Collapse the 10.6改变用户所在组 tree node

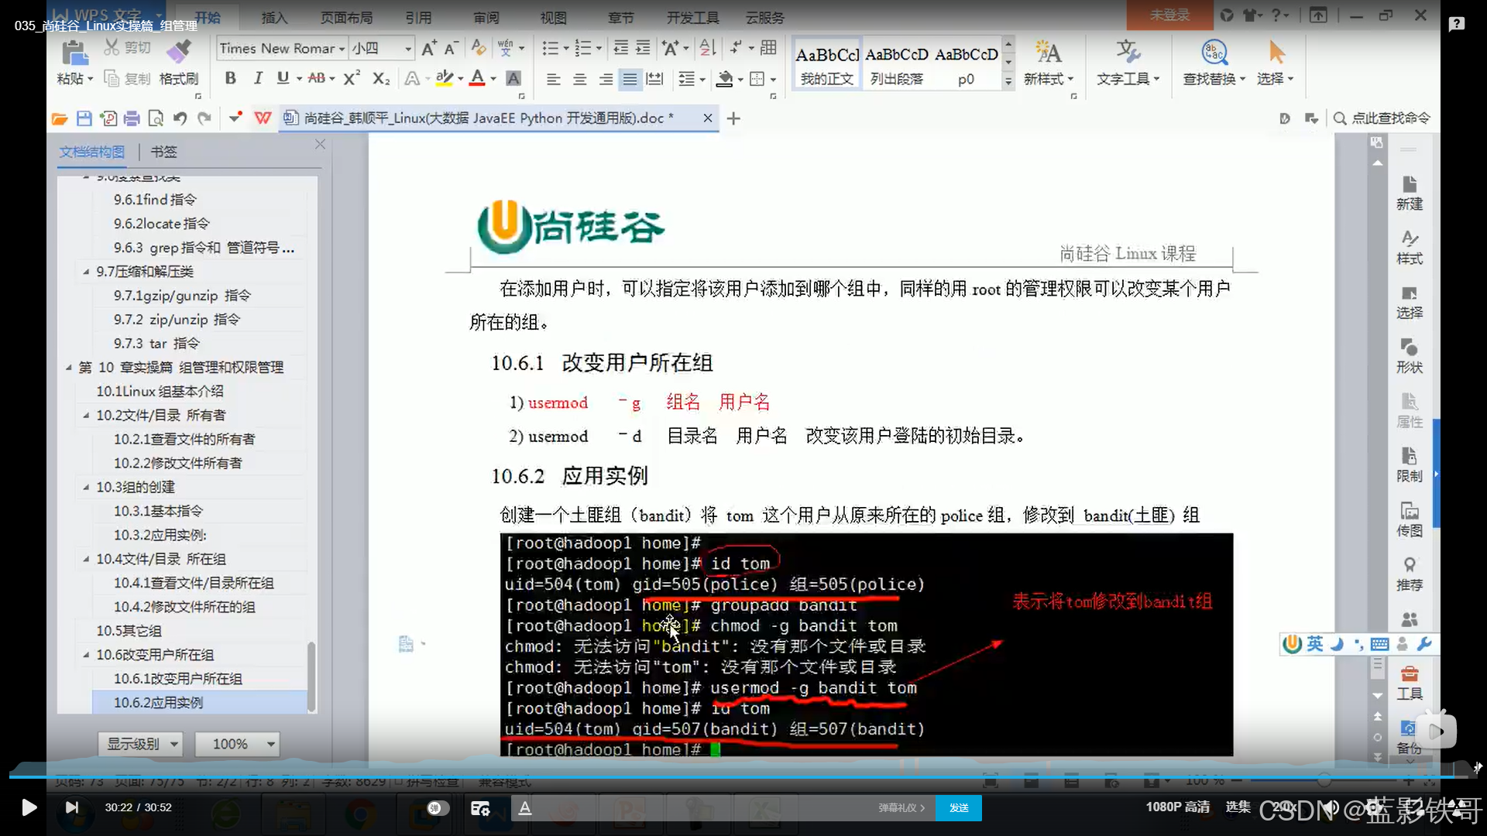pyautogui.click(x=86, y=655)
